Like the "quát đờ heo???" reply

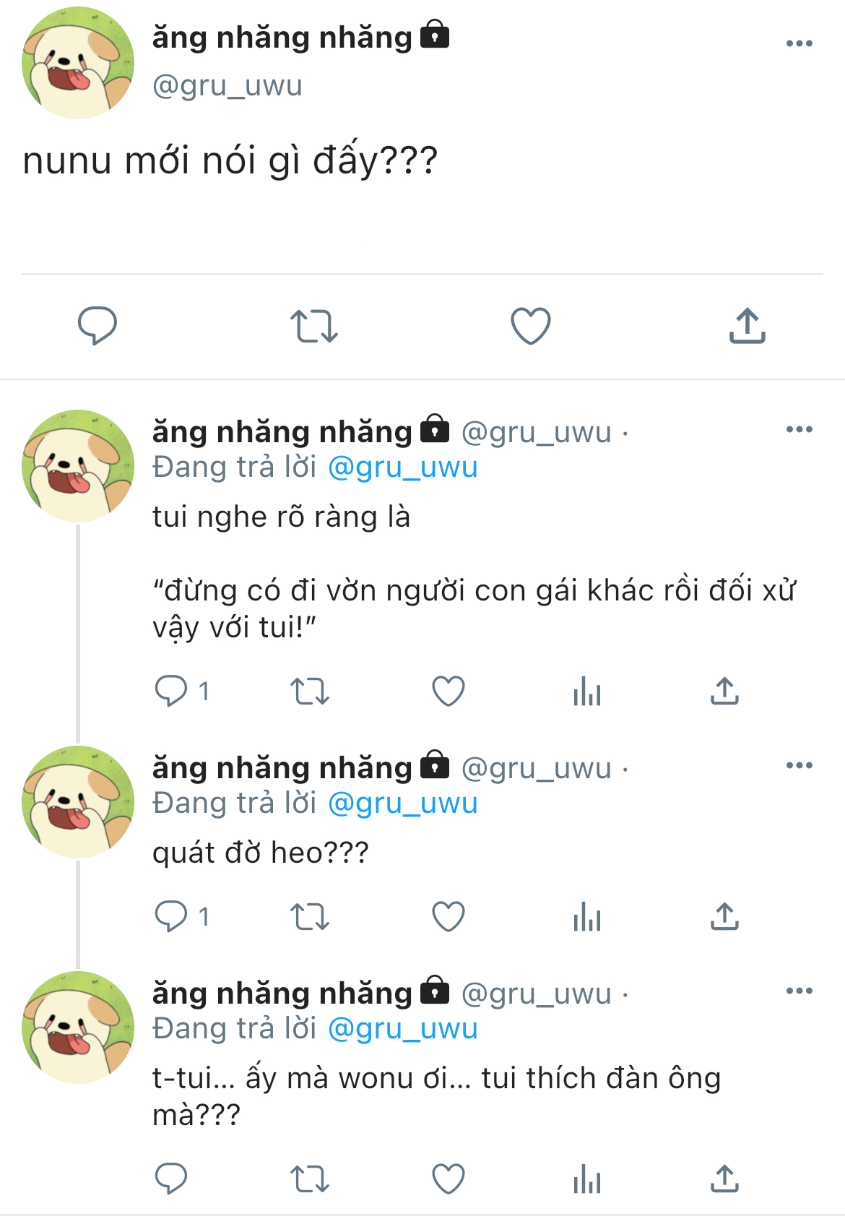448,916
